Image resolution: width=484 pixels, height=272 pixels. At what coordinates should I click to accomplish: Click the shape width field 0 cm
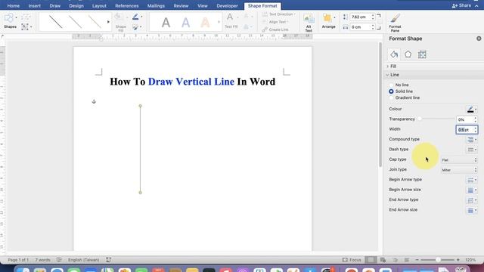360,27
